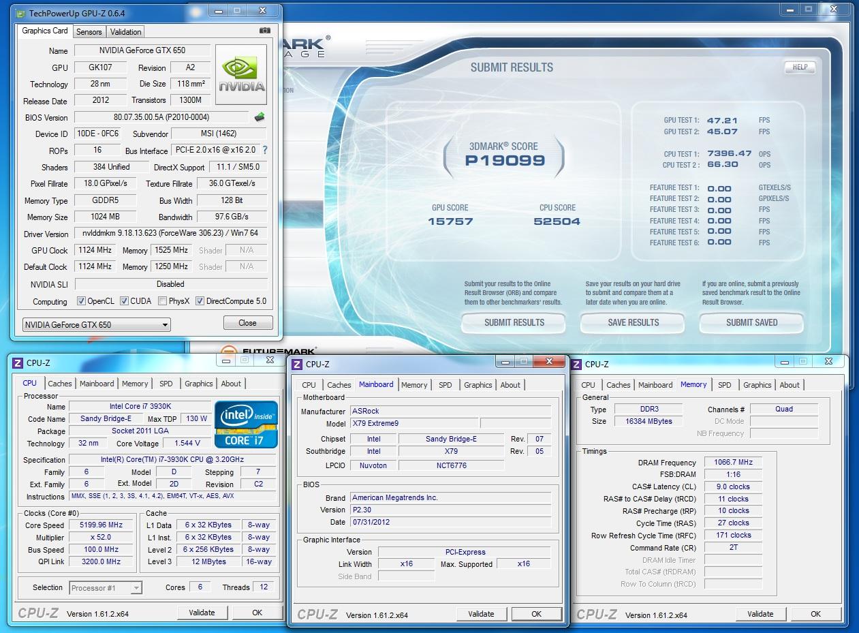Click the GPU Clock field showing 1124 MHz

point(95,250)
